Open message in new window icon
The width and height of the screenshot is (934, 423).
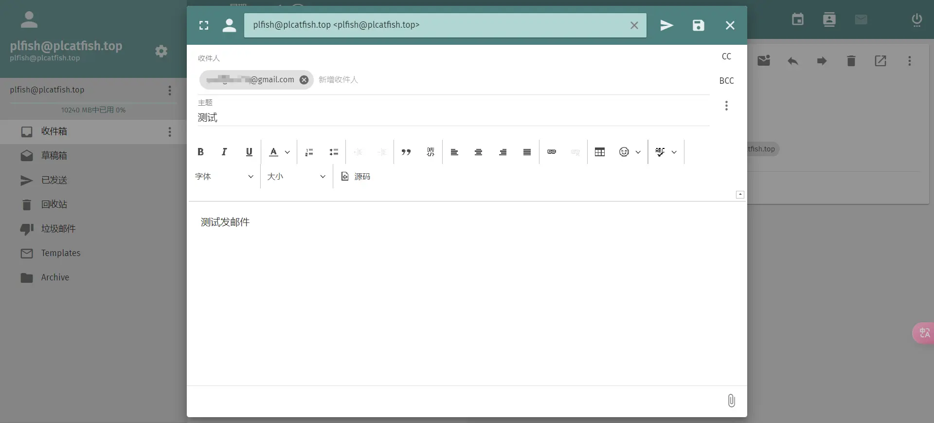click(880, 61)
